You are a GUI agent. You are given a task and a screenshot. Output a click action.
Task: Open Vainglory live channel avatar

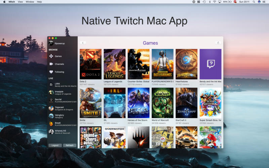(51, 116)
